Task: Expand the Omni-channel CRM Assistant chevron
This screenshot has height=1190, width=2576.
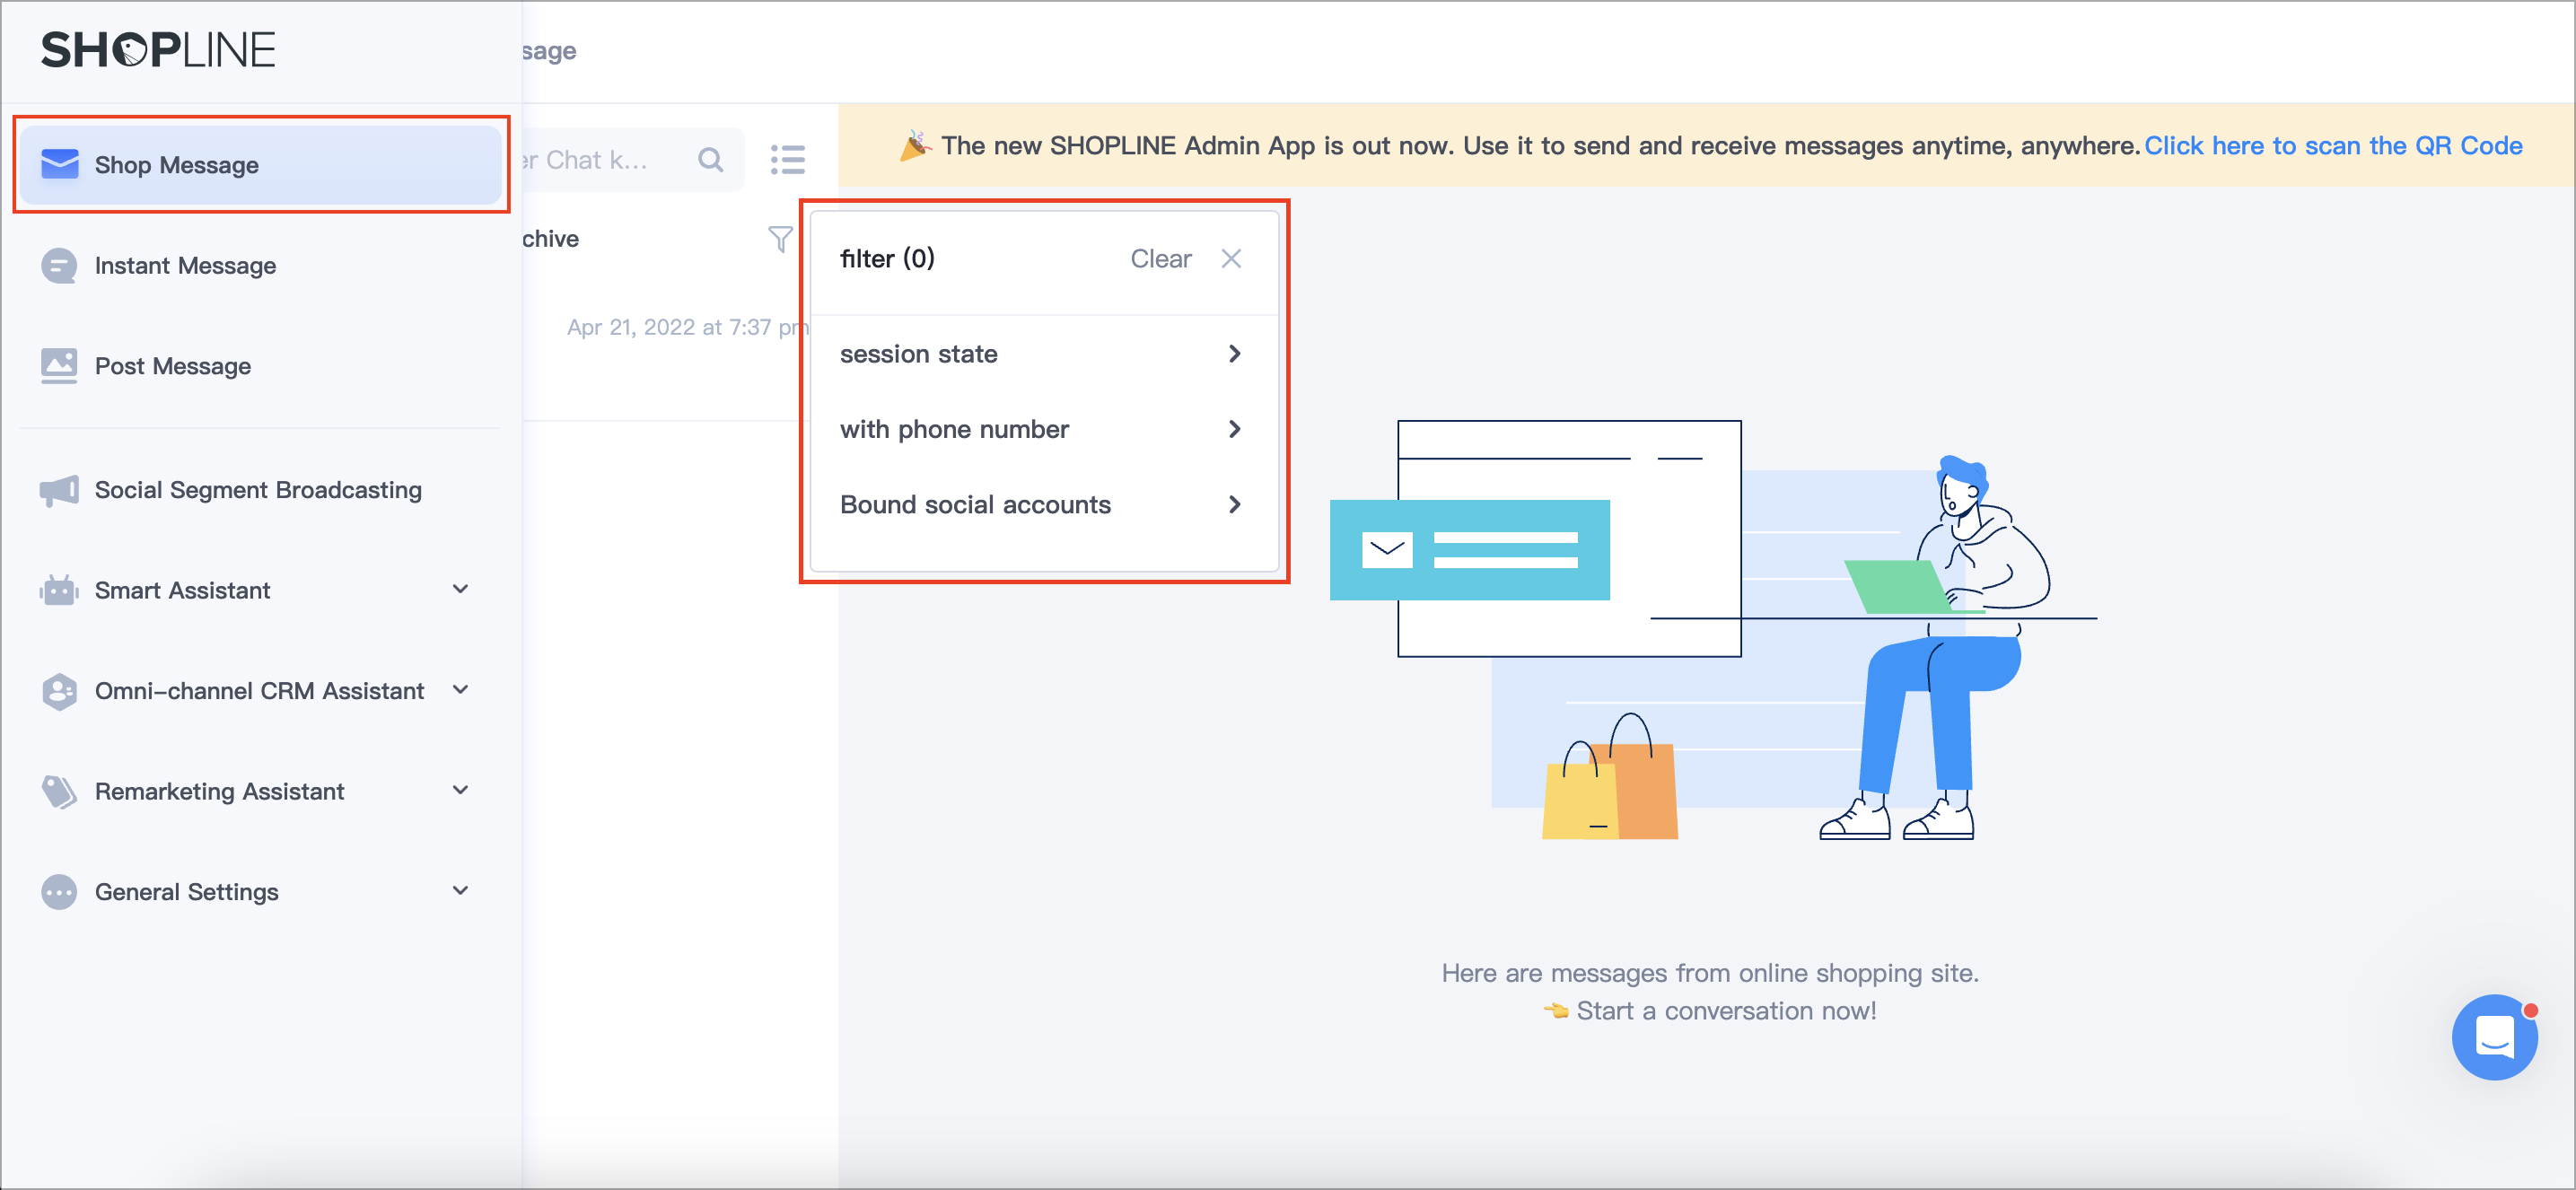Action: 460,690
